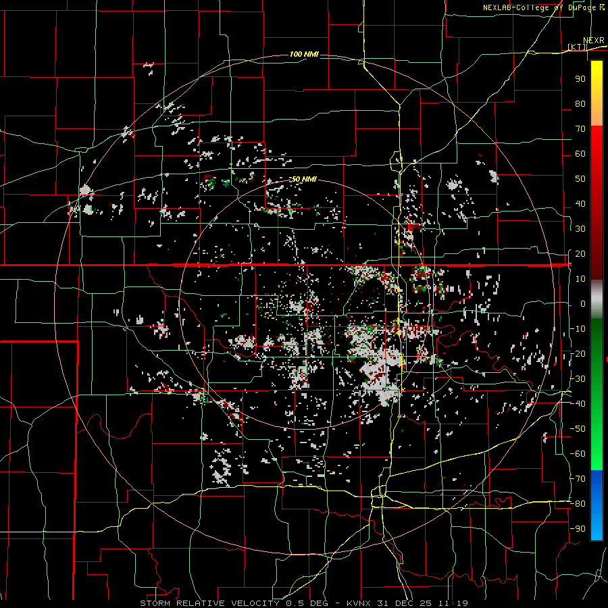Screen dimensions: 608x608
Task: Click the -80 value on the velocity scale
Action: pyautogui.click(x=578, y=504)
